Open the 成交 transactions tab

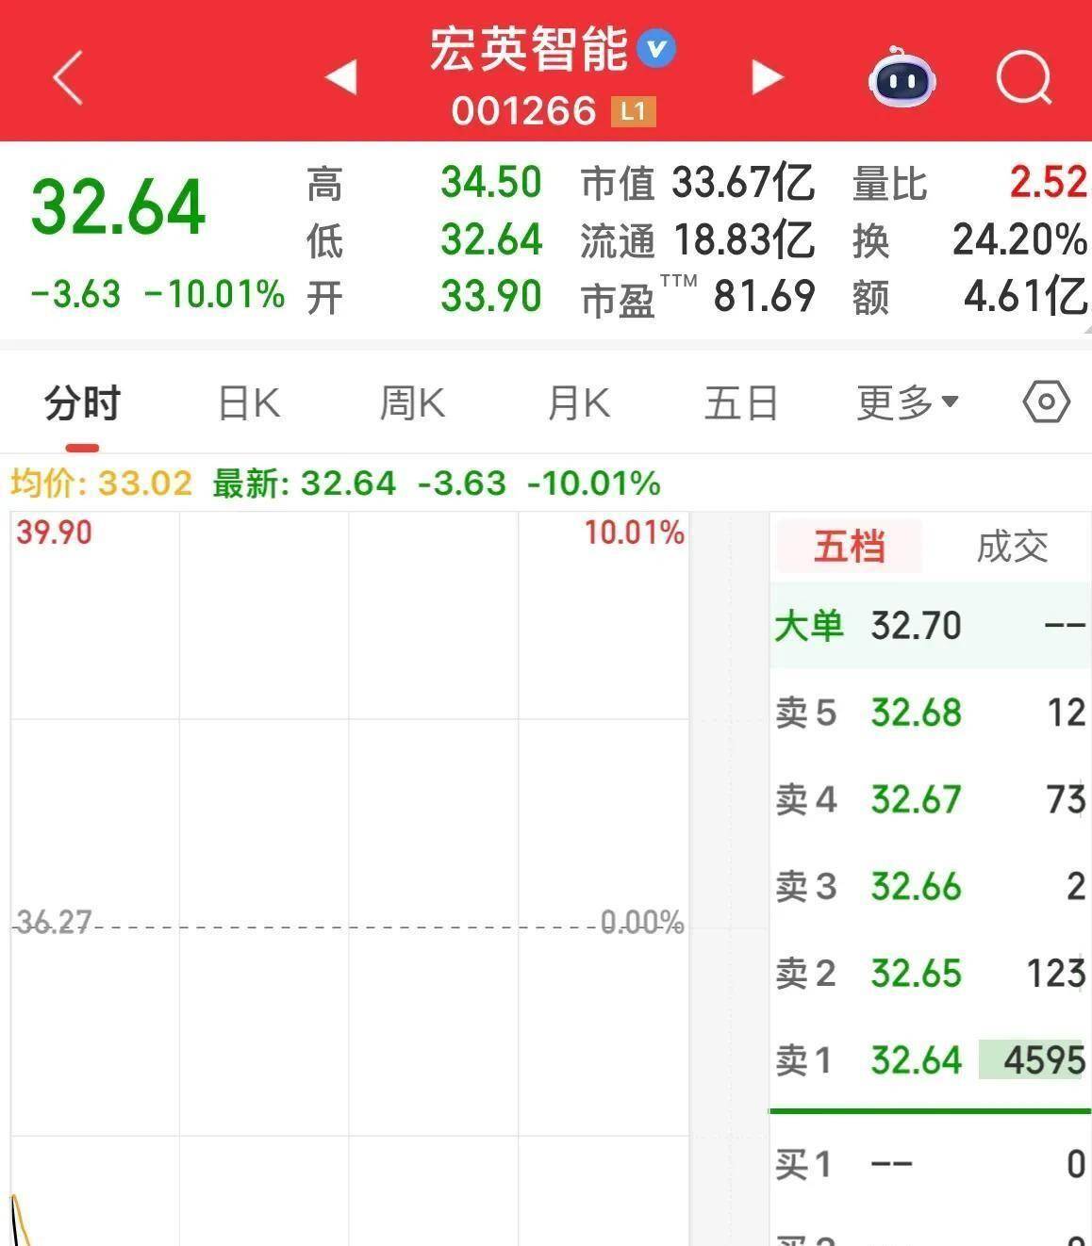(1011, 547)
